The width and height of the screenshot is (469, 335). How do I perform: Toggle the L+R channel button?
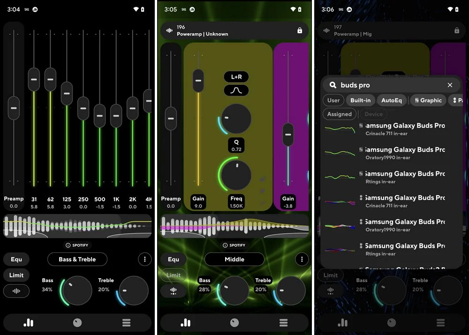coord(236,77)
